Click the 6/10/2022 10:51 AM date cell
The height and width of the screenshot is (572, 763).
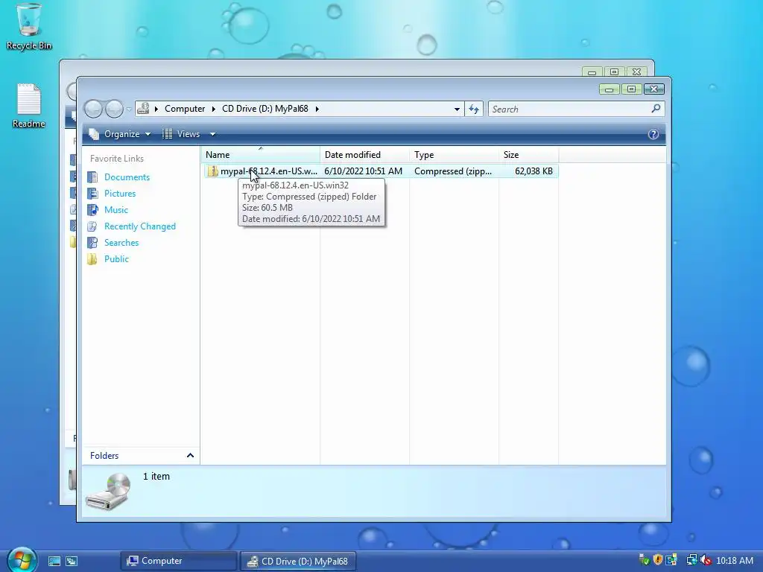coord(363,171)
